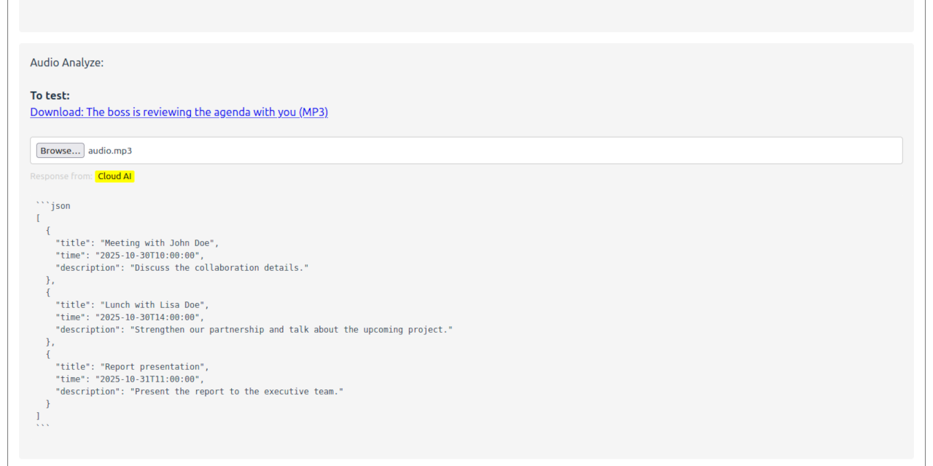
Task: Click the Audio Analyze: heading
Action: pyautogui.click(x=67, y=63)
